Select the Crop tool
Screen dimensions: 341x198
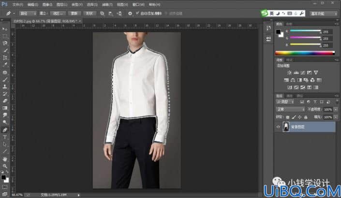[x=5, y=57]
